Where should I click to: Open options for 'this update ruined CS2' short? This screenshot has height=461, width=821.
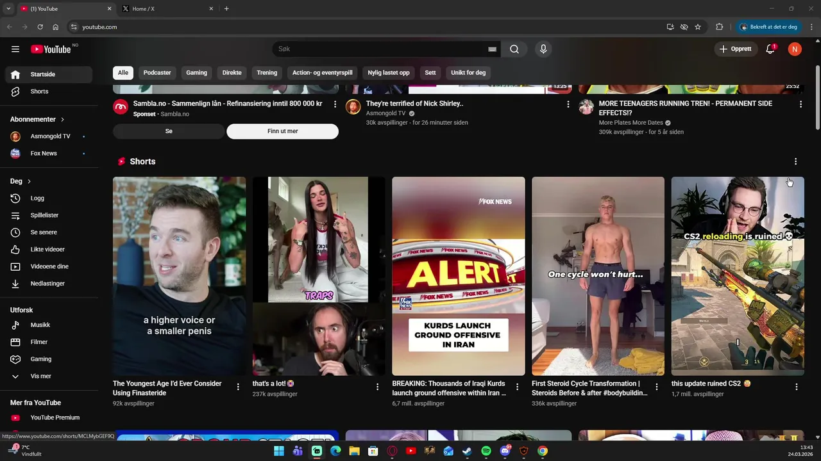click(x=796, y=387)
